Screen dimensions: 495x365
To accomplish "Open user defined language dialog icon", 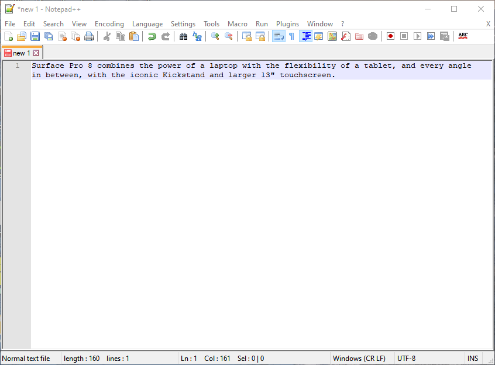I will click(319, 37).
